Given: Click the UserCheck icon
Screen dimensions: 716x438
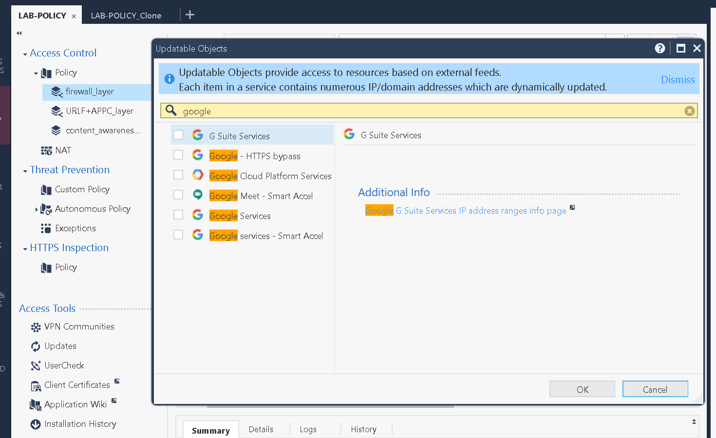Looking at the screenshot, I should coord(36,365).
